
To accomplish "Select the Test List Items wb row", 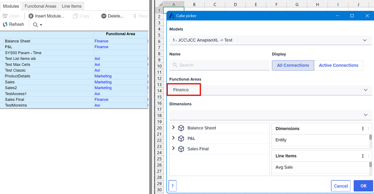I will 74,58.
